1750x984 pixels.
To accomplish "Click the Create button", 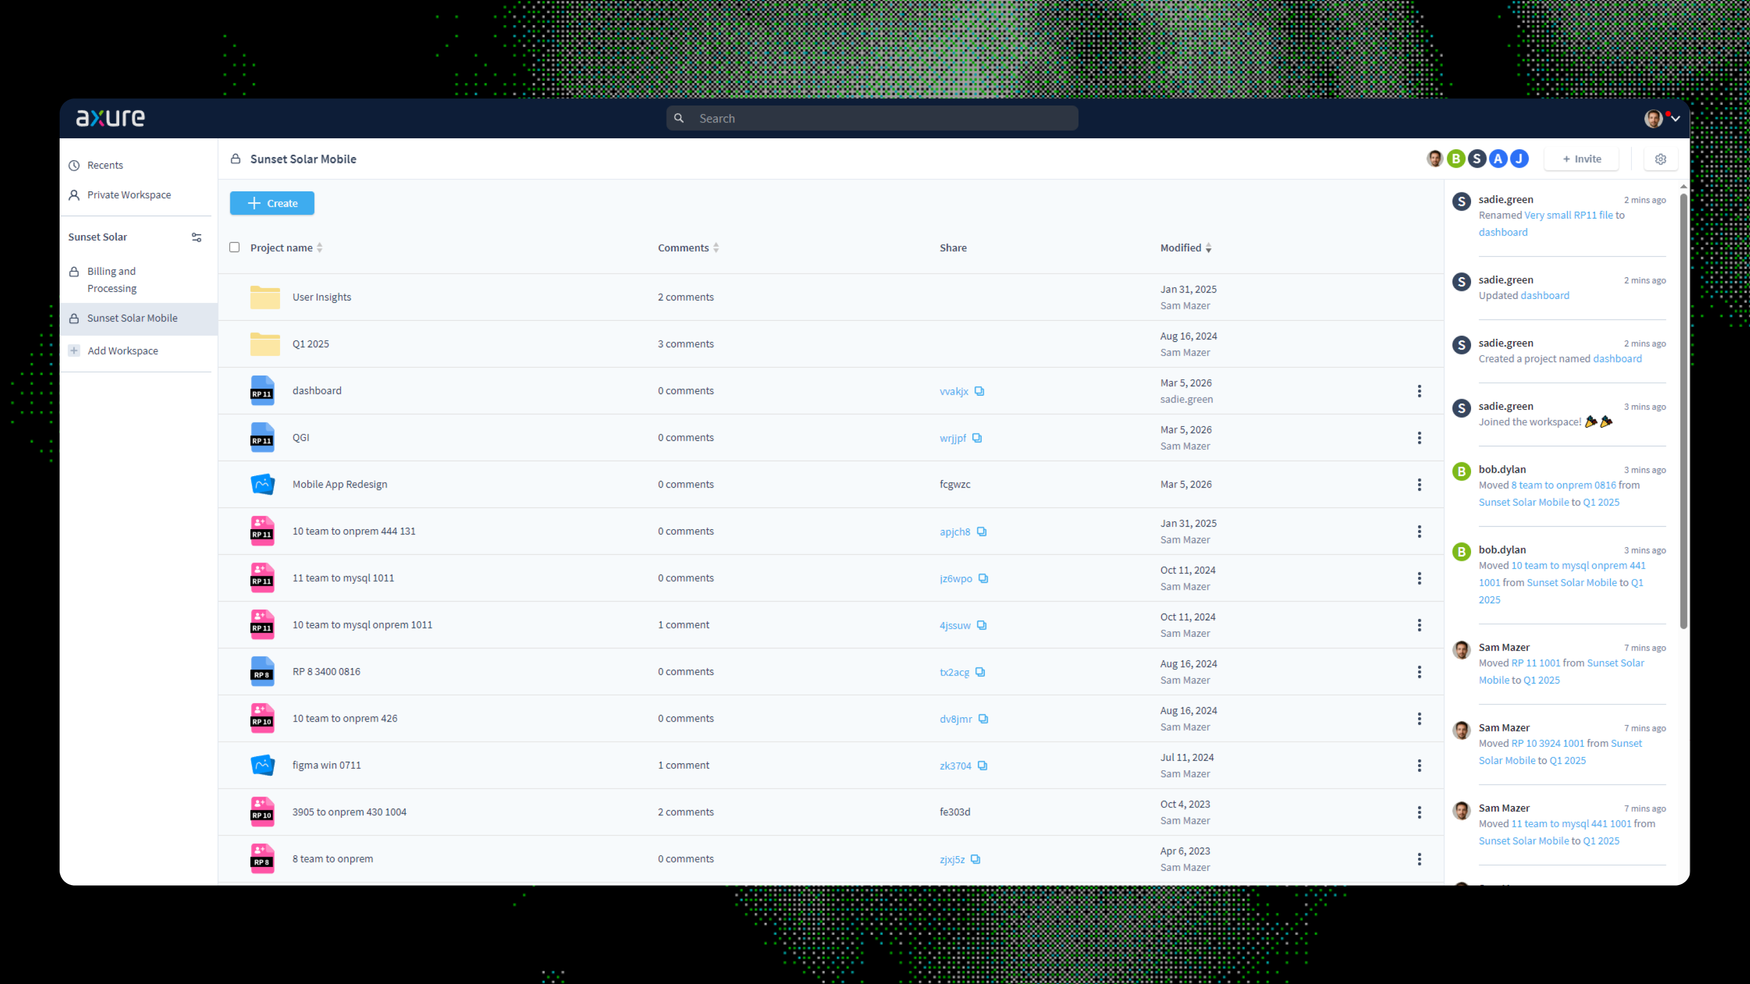I will [272, 202].
